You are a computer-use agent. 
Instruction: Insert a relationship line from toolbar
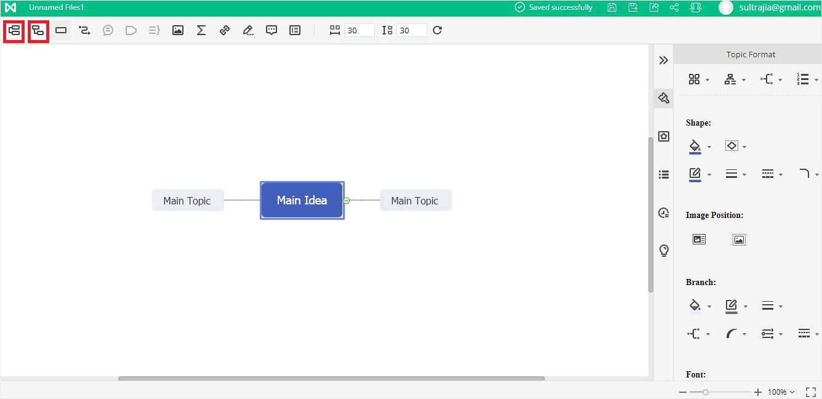[84, 30]
